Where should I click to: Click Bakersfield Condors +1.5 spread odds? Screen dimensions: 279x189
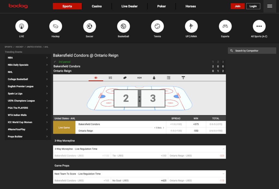pyautogui.click(x=176, y=124)
